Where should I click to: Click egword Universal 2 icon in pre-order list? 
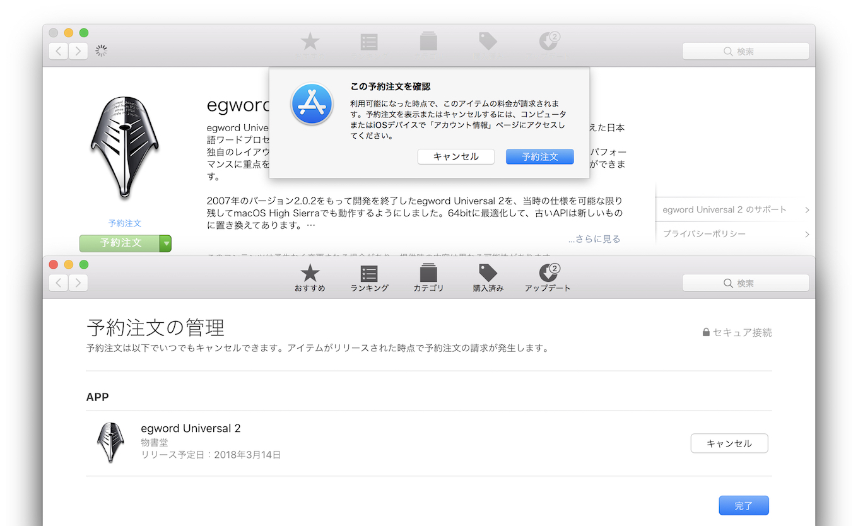point(110,443)
